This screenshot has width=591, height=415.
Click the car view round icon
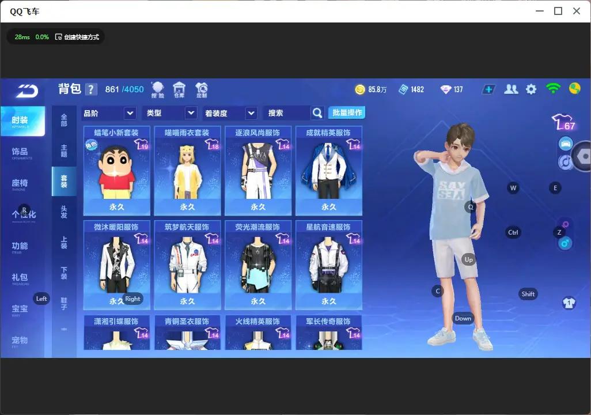[x=566, y=144]
